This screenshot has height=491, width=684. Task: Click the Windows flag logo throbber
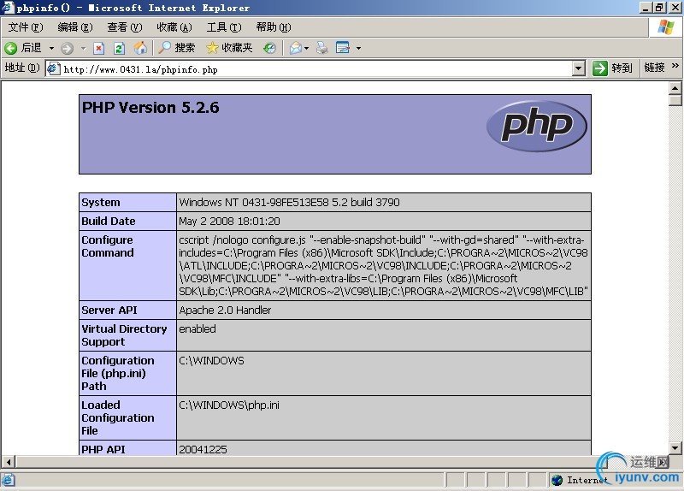coord(666,27)
